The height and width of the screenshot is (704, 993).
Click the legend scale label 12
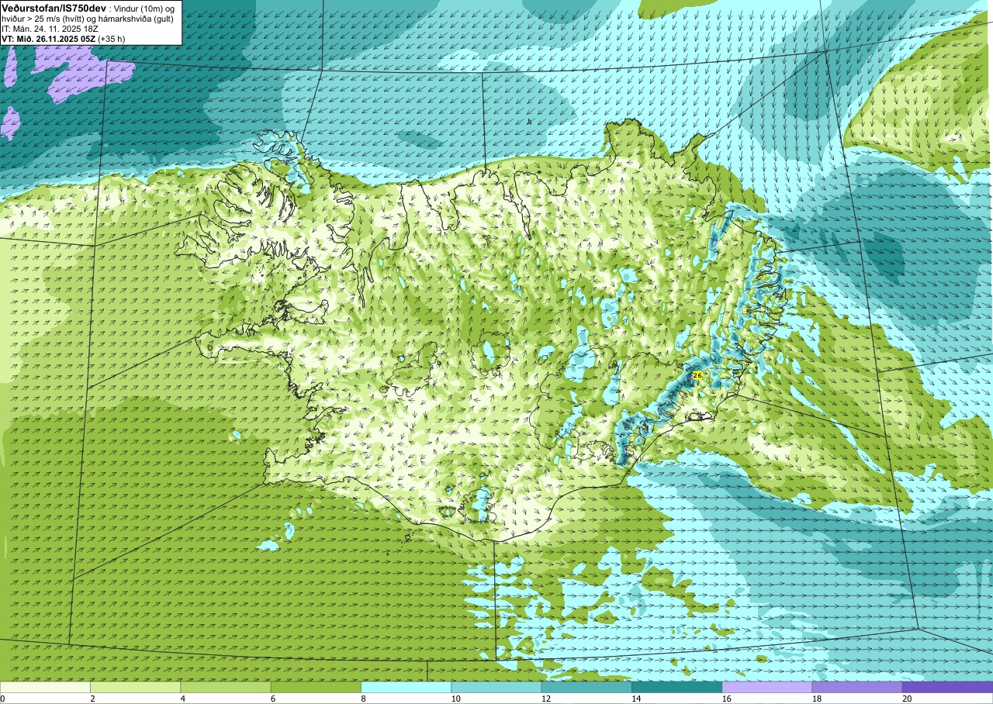tap(546, 699)
